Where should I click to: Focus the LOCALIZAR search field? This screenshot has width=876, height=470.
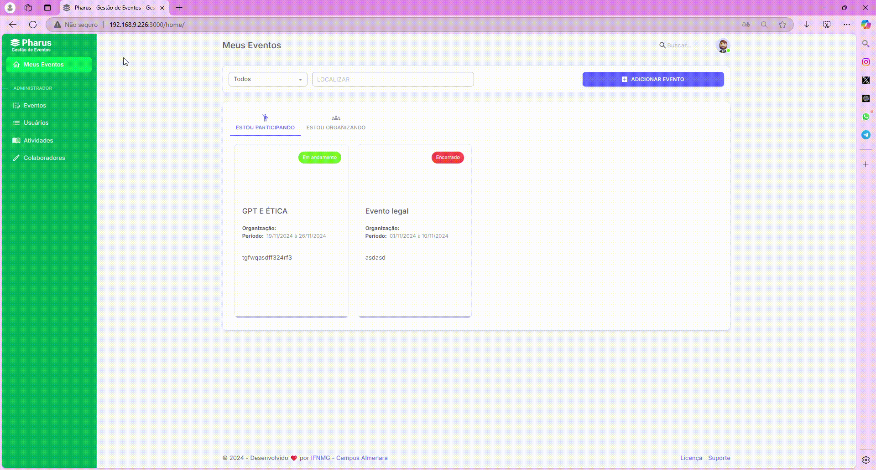pyautogui.click(x=393, y=79)
